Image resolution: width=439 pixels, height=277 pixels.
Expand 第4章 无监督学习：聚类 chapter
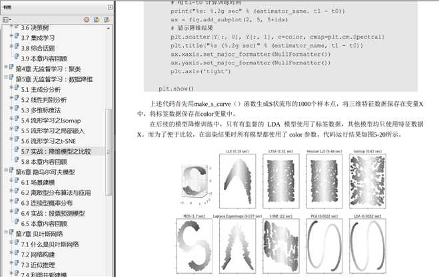point(6,67)
